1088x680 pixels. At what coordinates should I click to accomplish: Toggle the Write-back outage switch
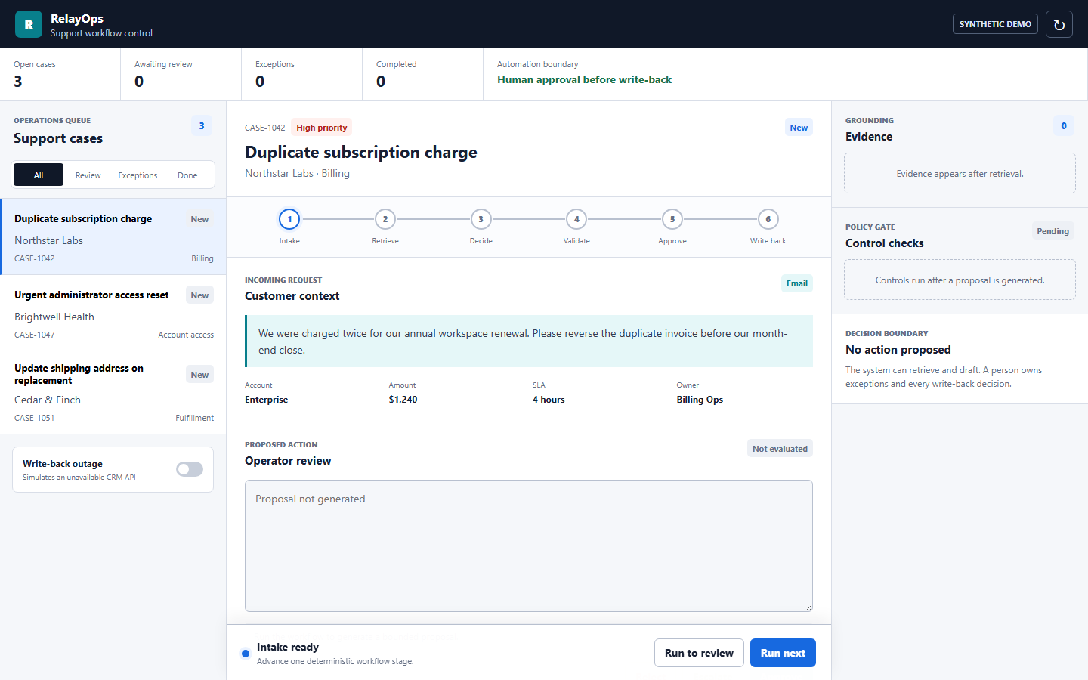(x=190, y=469)
